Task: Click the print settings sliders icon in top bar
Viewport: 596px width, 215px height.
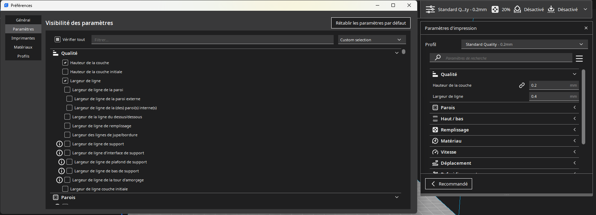Action: click(x=430, y=9)
